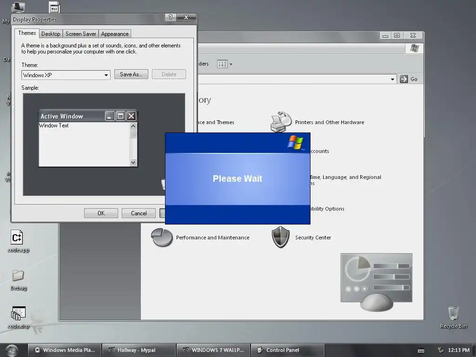Open the Performance and Maintenance pie chart icon

click(162, 238)
